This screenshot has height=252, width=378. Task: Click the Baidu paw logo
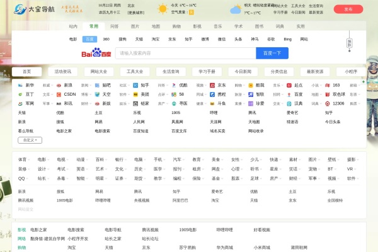tap(96, 52)
